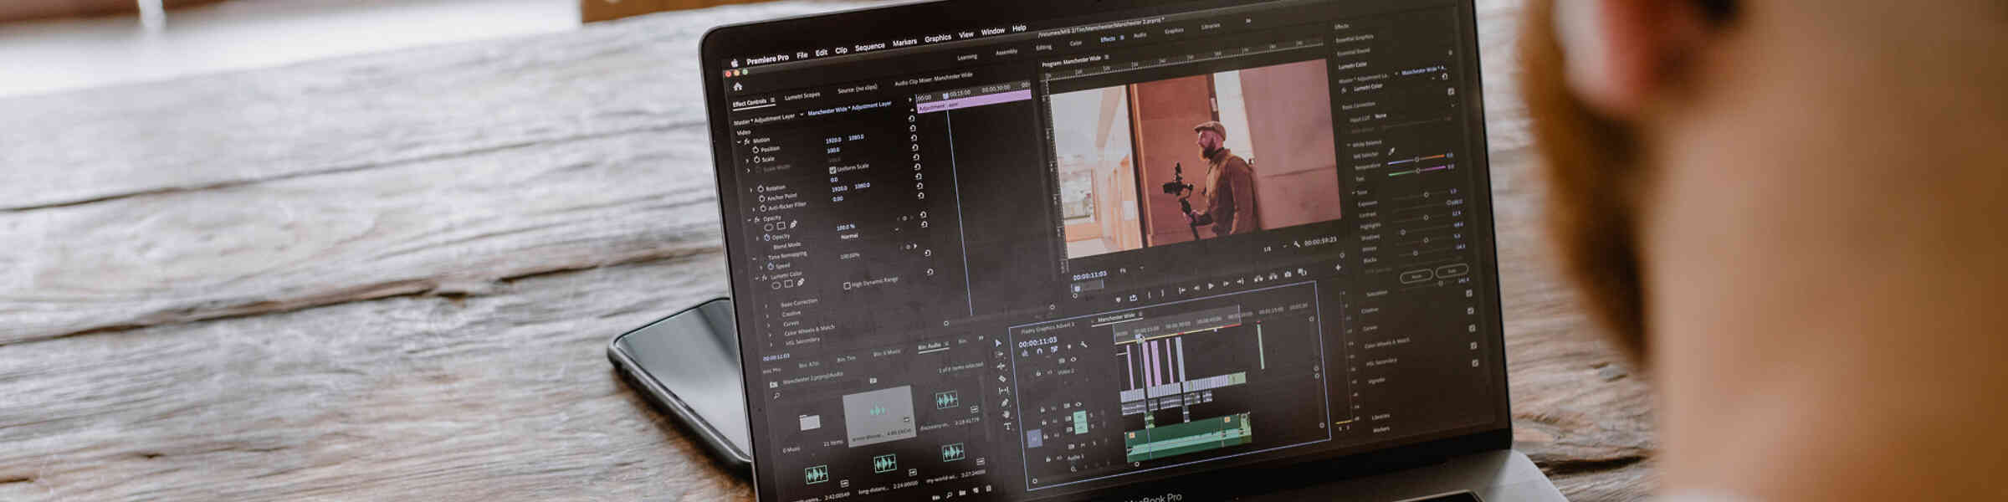Image resolution: width=2008 pixels, height=502 pixels.
Task: Click the Project panel search icon
Action: (x=776, y=396)
